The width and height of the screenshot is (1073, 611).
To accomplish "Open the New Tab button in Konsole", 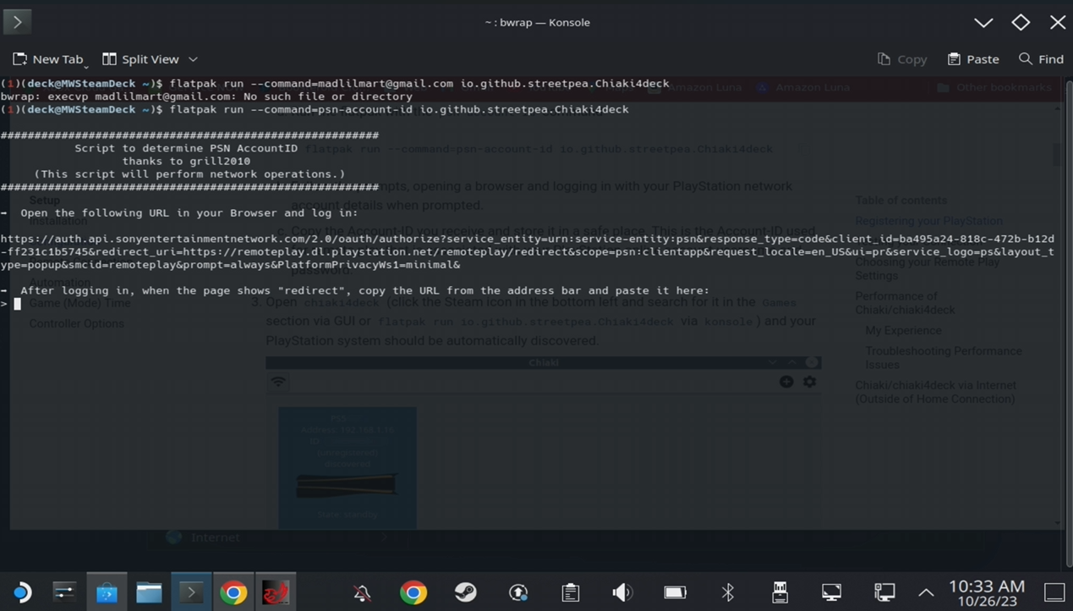I will (50, 59).
